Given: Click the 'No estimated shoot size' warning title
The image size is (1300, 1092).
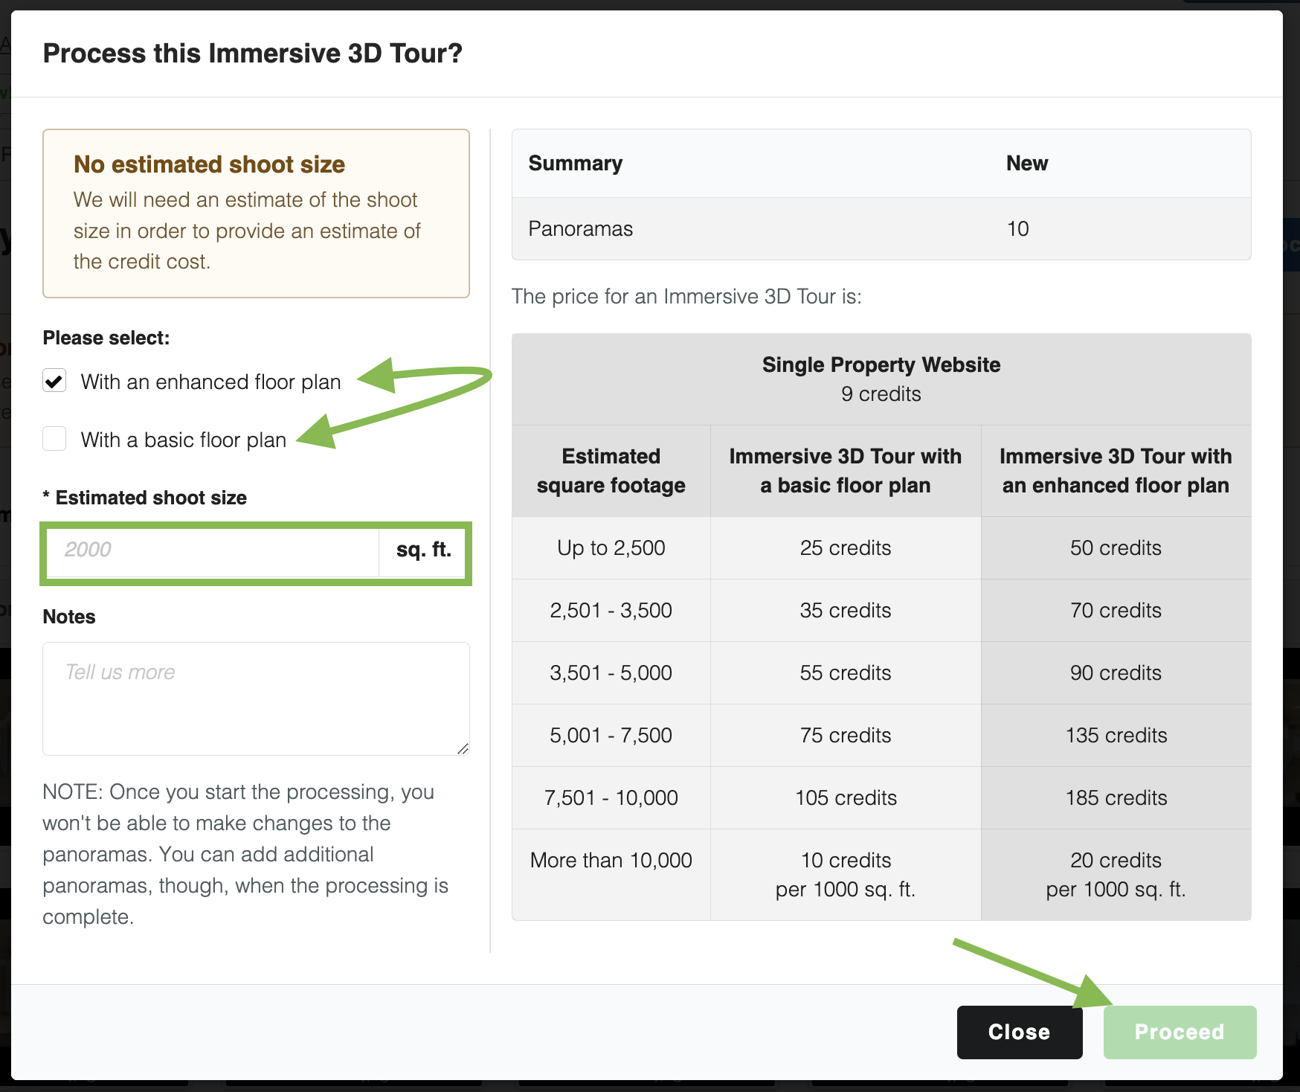Looking at the screenshot, I should pyautogui.click(x=209, y=164).
